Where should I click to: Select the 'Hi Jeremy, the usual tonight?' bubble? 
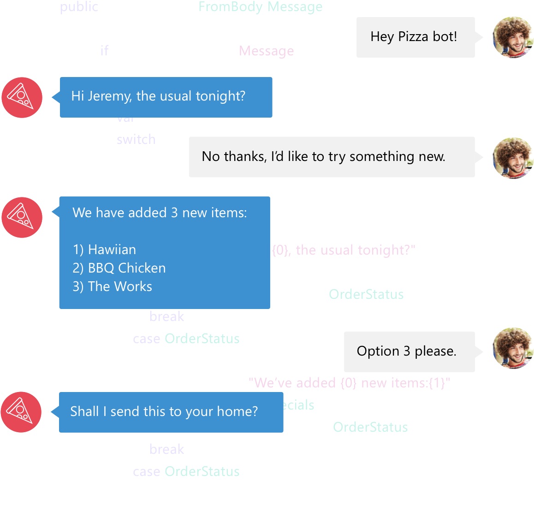(x=166, y=97)
